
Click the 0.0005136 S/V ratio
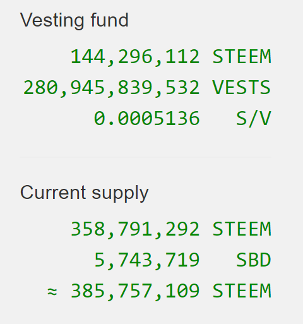(x=182, y=119)
